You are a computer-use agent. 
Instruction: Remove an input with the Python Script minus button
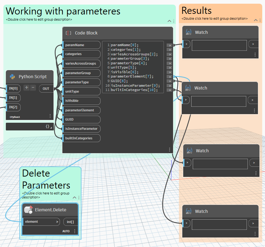[33, 88]
